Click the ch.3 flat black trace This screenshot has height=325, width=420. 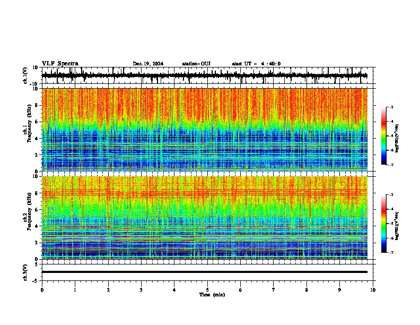[x=205, y=272]
